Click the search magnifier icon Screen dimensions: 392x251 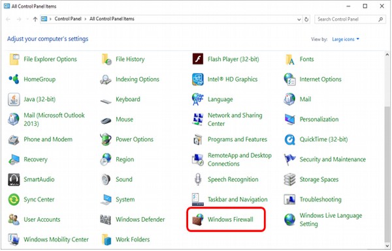(380, 19)
